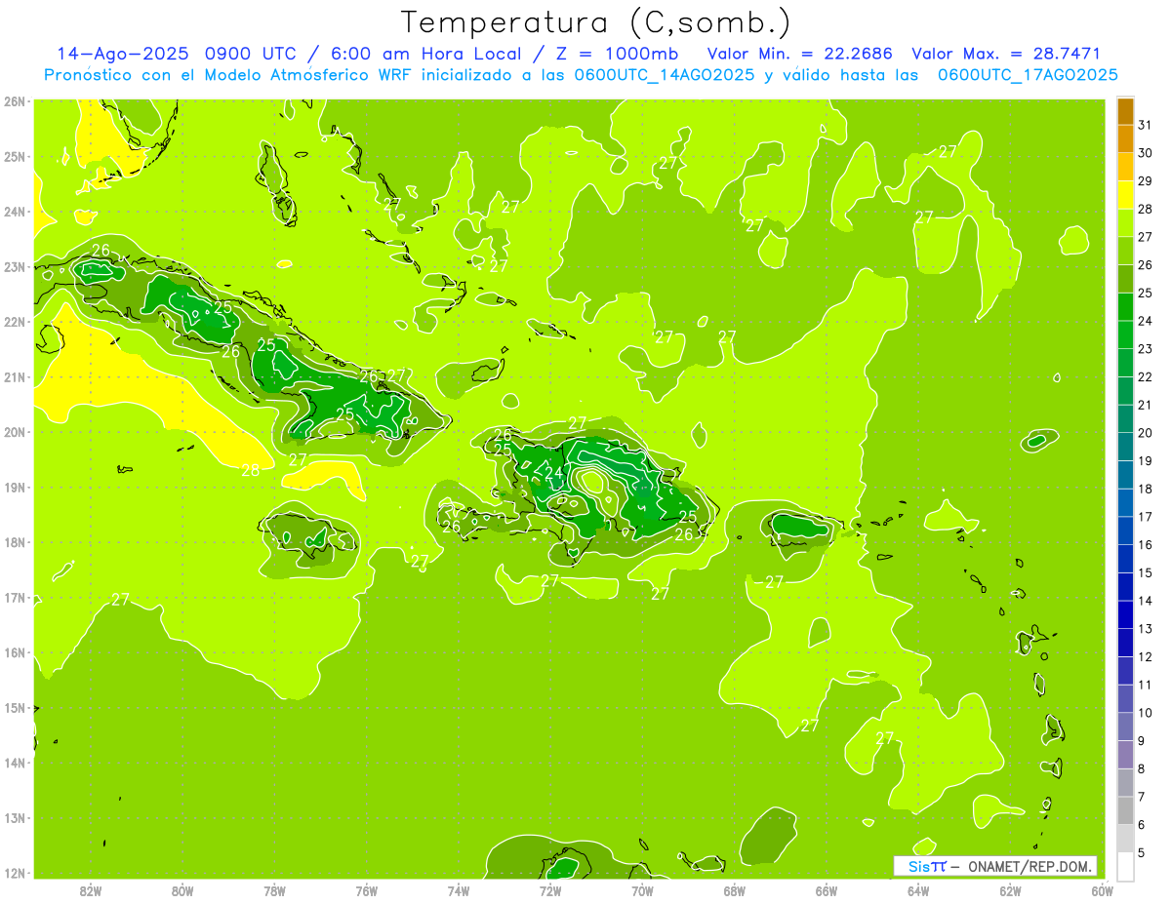This screenshot has height=904, width=1171.
Task: Click the "64W" longitude label
Action: tap(918, 890)
